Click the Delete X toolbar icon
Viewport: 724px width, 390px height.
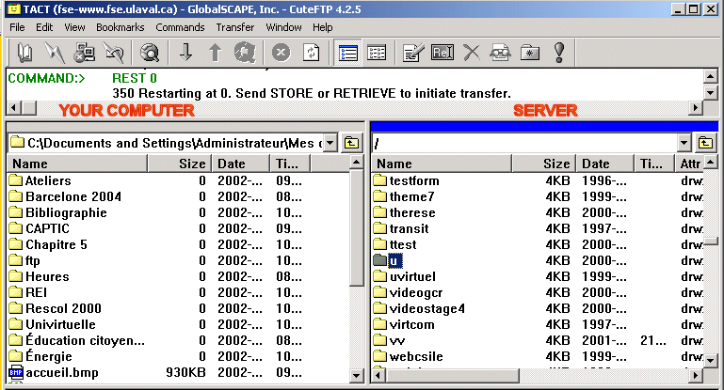pyautogui.click(x=472, y=53)
